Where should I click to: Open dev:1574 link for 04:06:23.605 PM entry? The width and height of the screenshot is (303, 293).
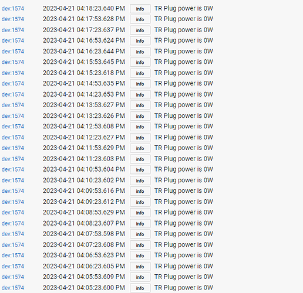click(13, 267)
